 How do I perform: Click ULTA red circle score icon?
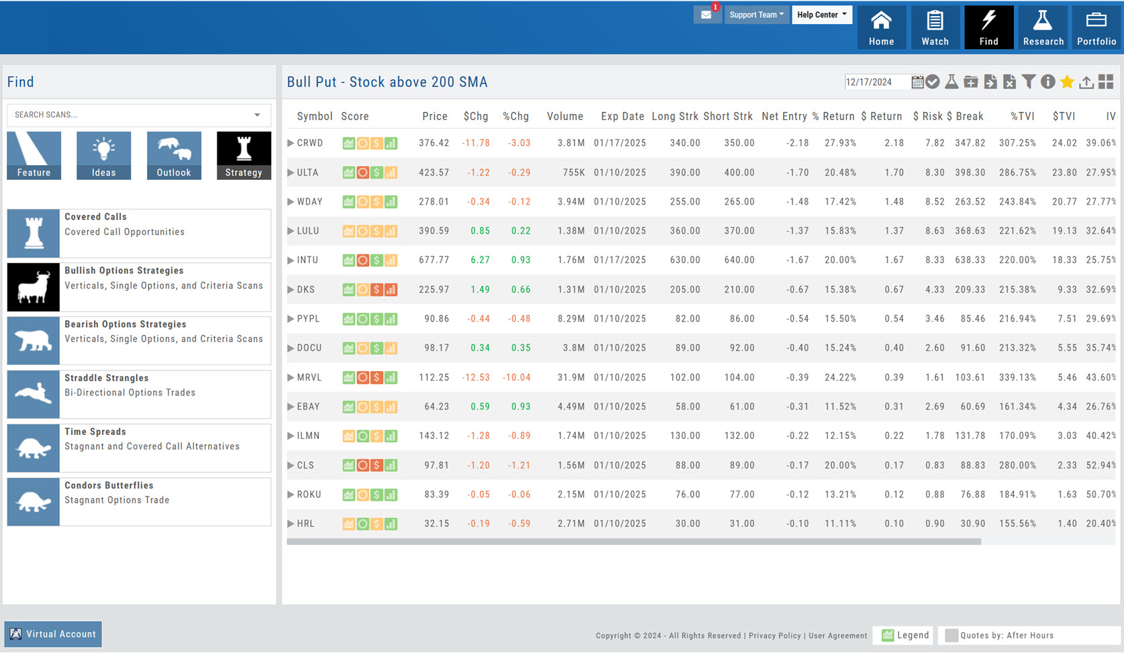point(362,172)
